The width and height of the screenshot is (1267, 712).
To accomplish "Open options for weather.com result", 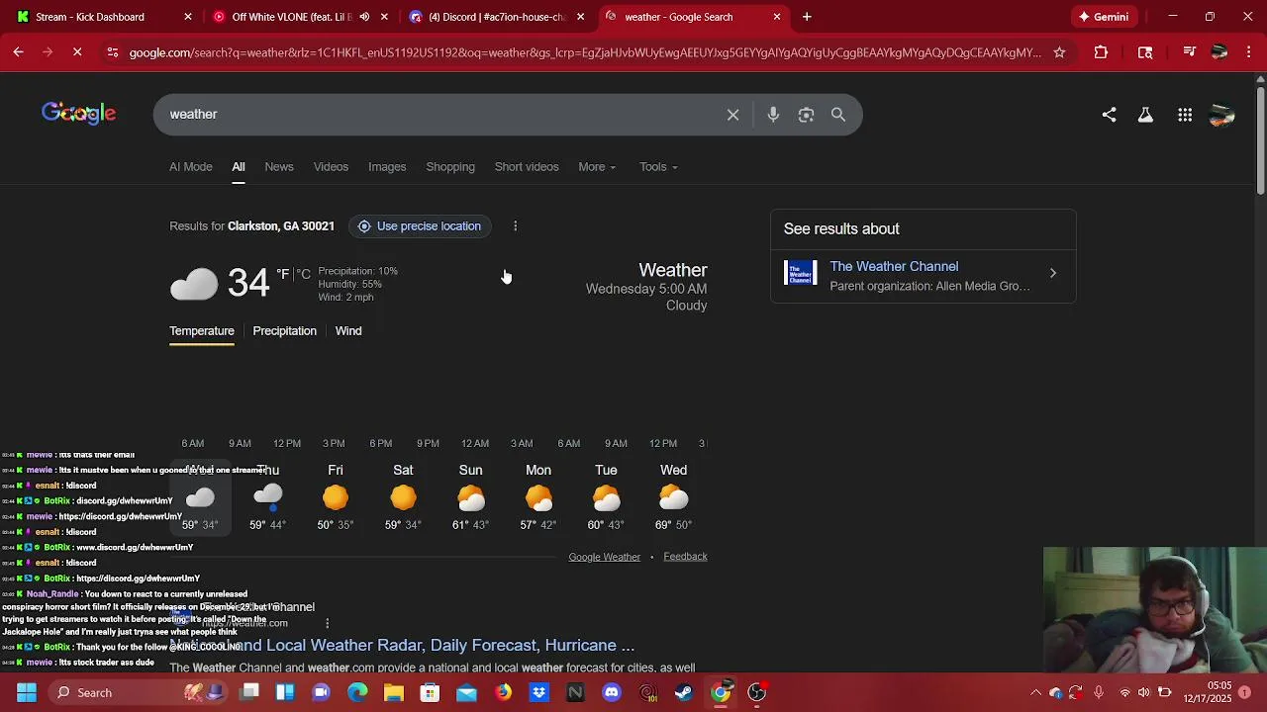I will coord(327,623).
